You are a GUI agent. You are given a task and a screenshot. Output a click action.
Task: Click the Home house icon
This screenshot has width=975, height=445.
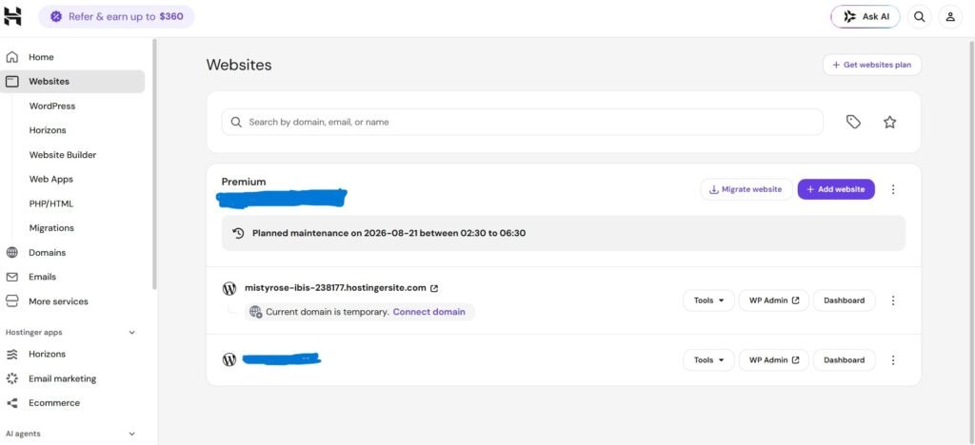click(11, 57)
